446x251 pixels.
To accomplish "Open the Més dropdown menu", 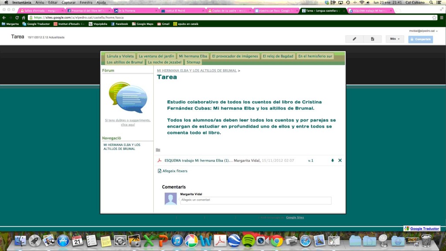I will 395,39.
